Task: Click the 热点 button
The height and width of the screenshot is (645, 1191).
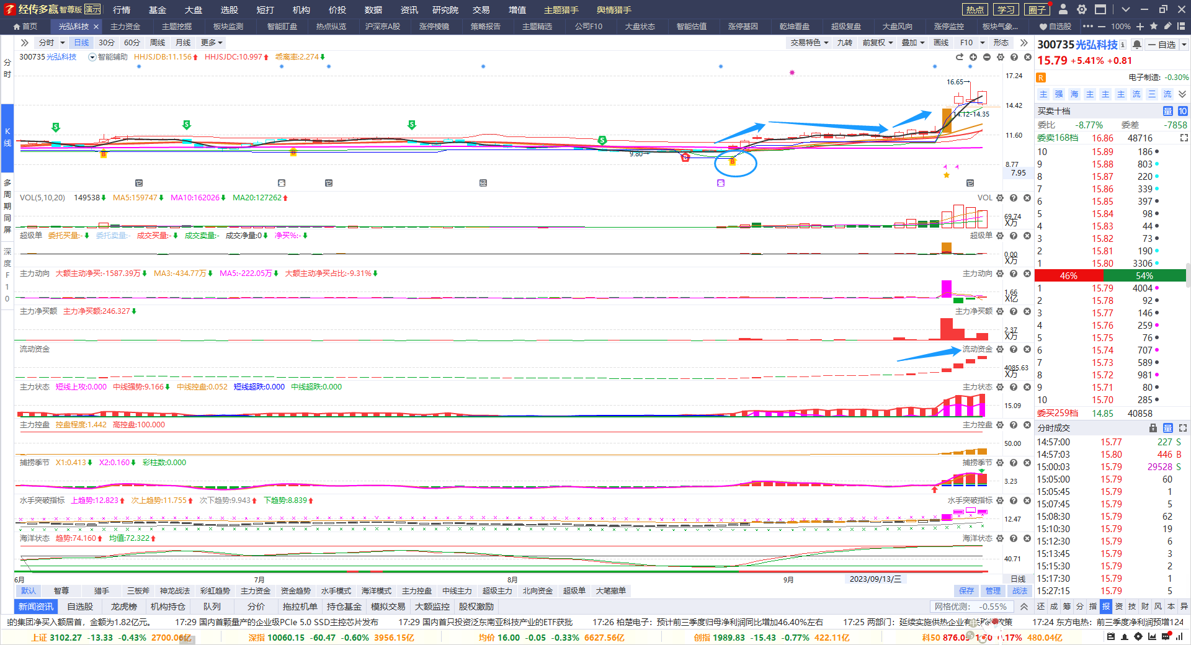Action: (975, 9)
